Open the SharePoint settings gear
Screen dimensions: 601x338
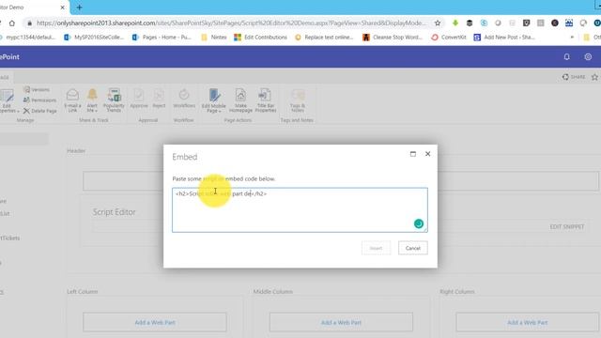pyautogui.click(x=588, y=56)
